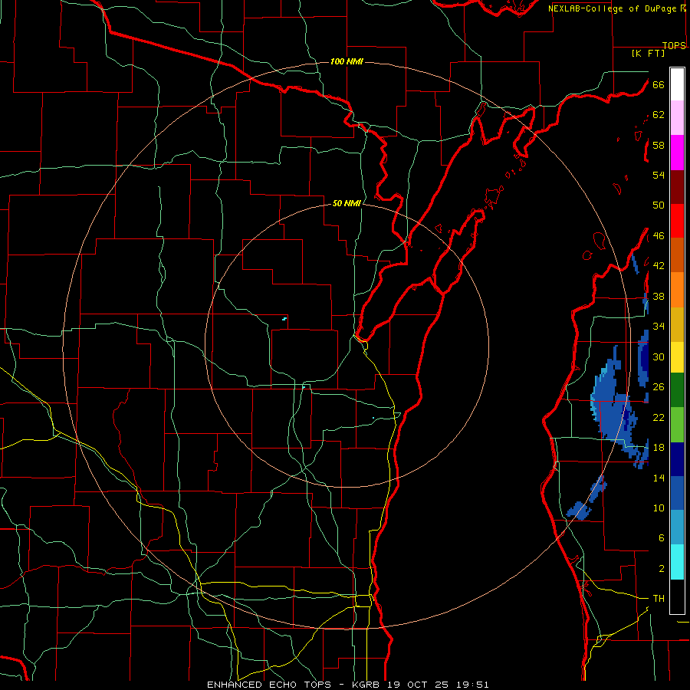Click the legend value '22'
Viewport: 690px width, 690px height.
(659, 417)
